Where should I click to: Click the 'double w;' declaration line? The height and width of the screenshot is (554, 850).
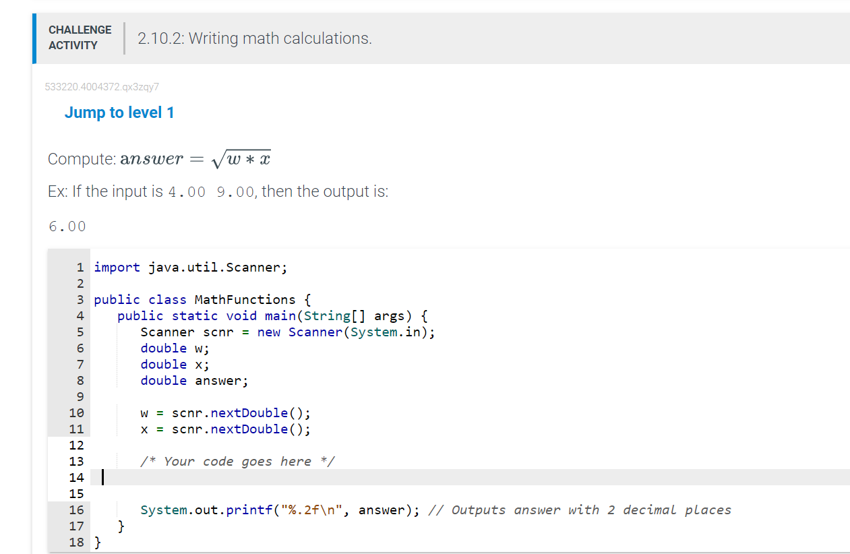173,348
